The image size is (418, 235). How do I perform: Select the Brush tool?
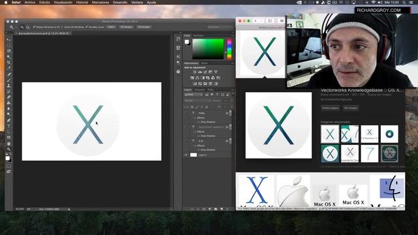tap(8, 80)
